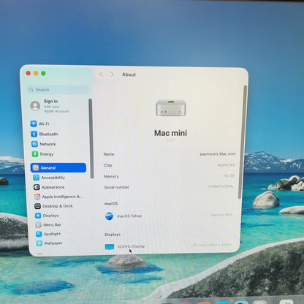The height and width of the screenshot is (304, 304).
Task: Go back with the left chevron
Action: click(x=101, y=75)
